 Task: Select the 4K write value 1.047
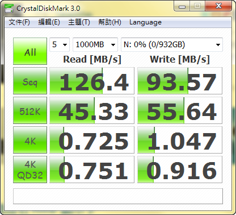coord(180,140)
